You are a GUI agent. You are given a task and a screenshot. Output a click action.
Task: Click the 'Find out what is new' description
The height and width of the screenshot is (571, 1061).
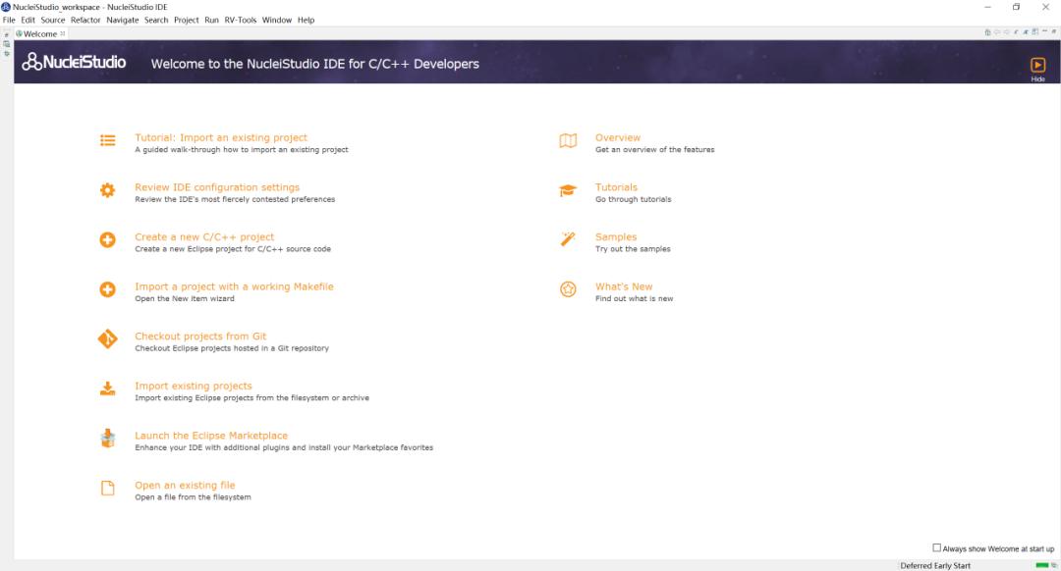pos(634,298)
